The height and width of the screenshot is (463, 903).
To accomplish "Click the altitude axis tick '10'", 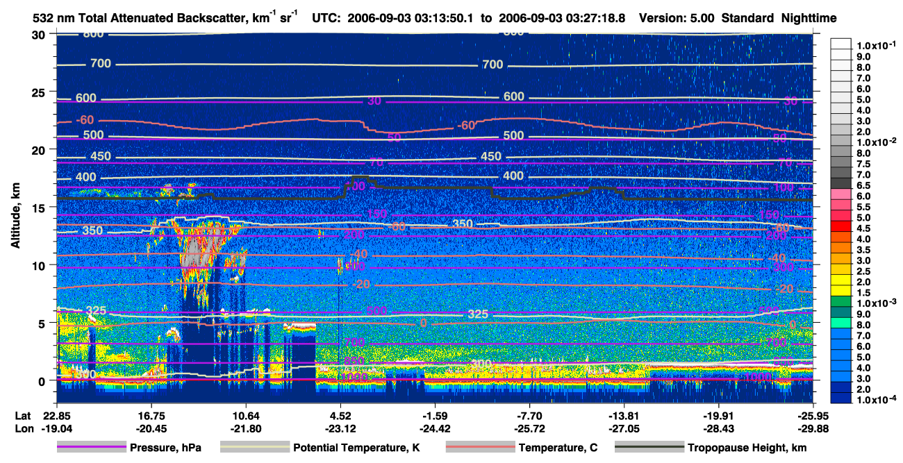I will (40, 265).
